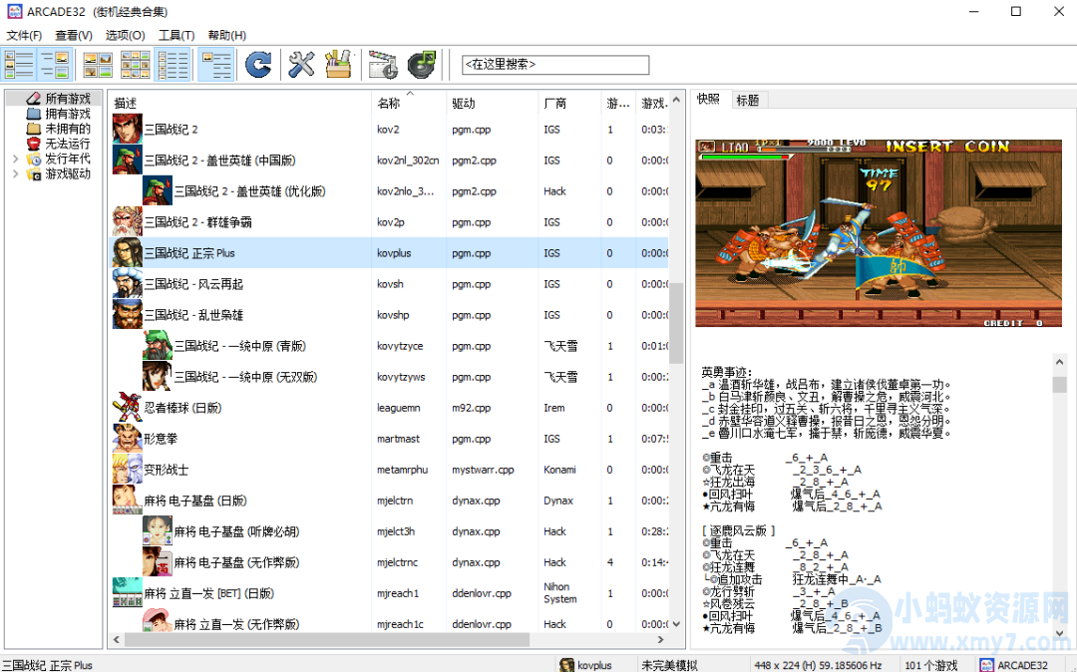Click the 忍者棒球 (日版) game icon
This screenshot has width=1077, height=672.
click(x=127, y=407)
